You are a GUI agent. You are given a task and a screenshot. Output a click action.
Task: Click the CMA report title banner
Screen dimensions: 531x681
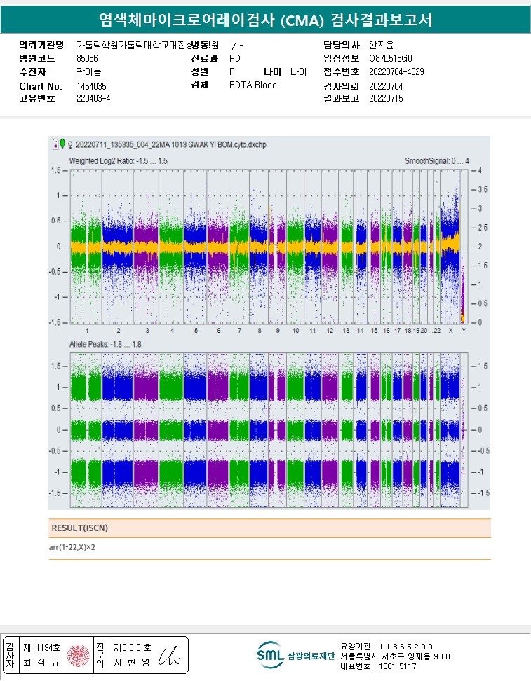point(265,21)
